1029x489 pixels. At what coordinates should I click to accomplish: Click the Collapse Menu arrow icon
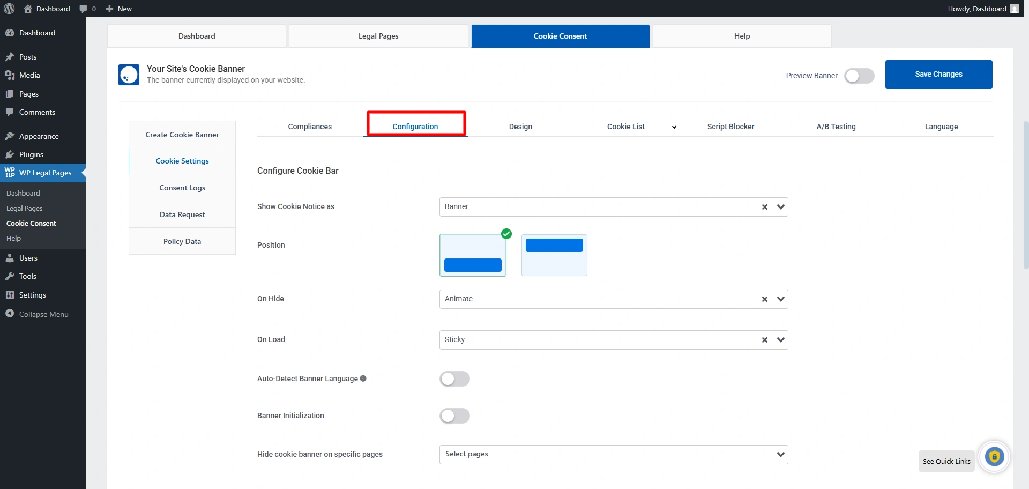point(10,314)
